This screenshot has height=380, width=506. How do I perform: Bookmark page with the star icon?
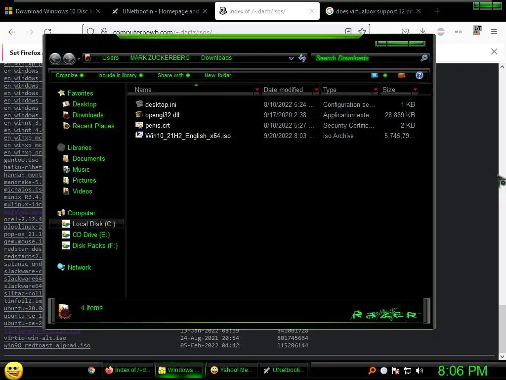pyautogui.click(x=362, y=31)
